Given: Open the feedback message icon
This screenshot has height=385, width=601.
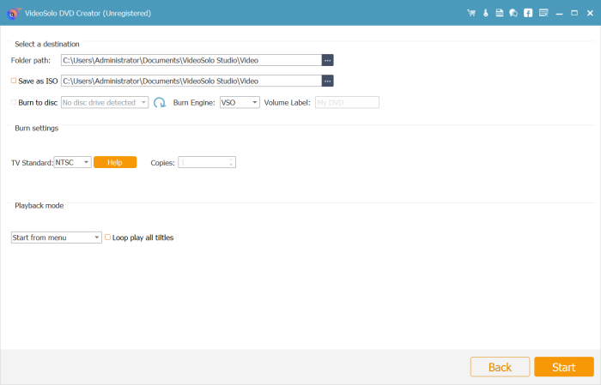Looking at the screenshot, I should pyautogui.click(x=543, y=13).
